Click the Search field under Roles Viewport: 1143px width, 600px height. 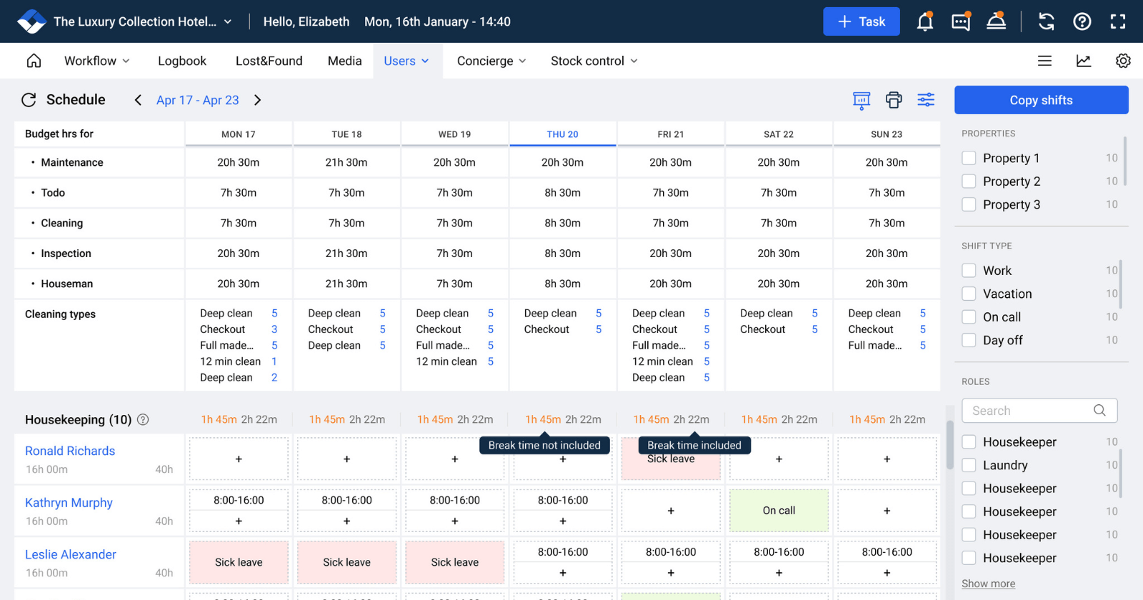click(x=1029, y=411)
